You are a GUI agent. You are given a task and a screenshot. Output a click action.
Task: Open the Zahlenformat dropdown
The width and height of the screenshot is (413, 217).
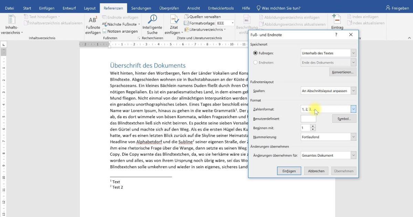coord(353,109)
